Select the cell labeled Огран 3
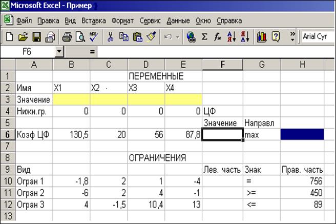 click(34, 205)
